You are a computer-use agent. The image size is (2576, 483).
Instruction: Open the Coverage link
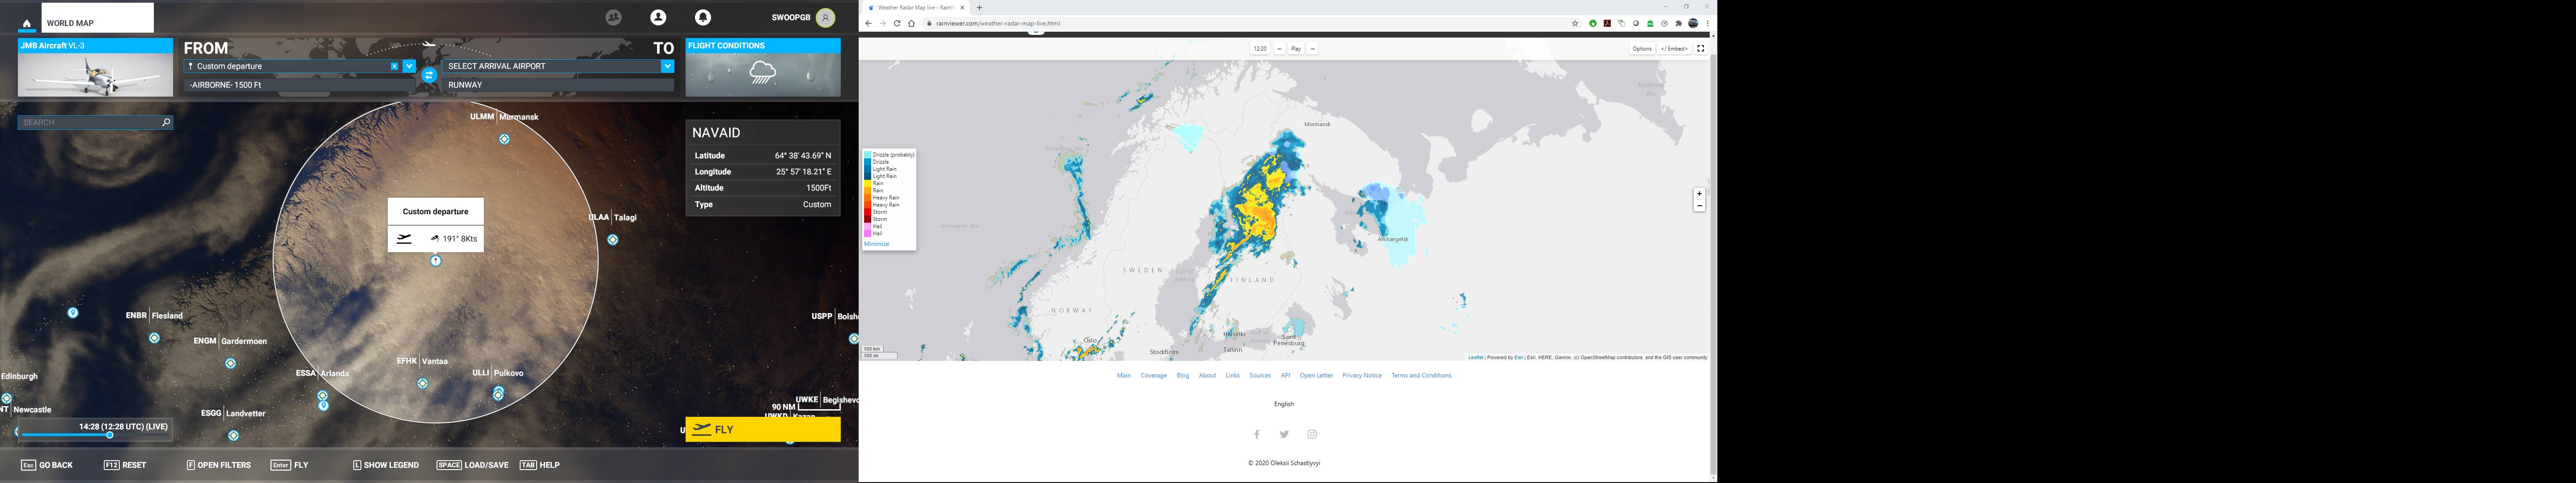tap(1153, 376)
